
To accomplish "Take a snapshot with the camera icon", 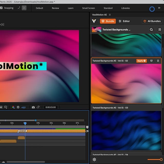I will coord(33,107).
